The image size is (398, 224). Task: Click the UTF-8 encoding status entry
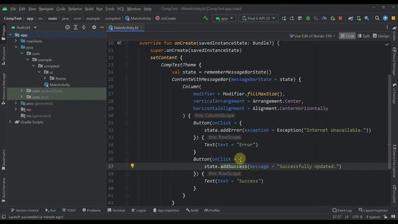tap(357, 217)
